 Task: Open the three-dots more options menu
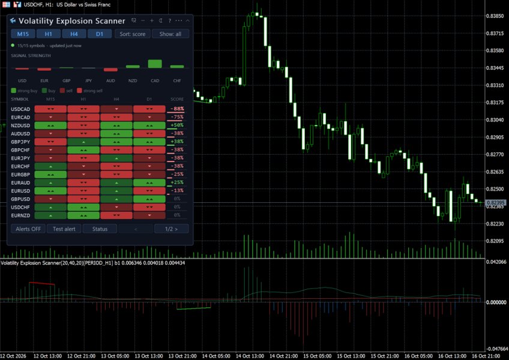coord(178,20)
